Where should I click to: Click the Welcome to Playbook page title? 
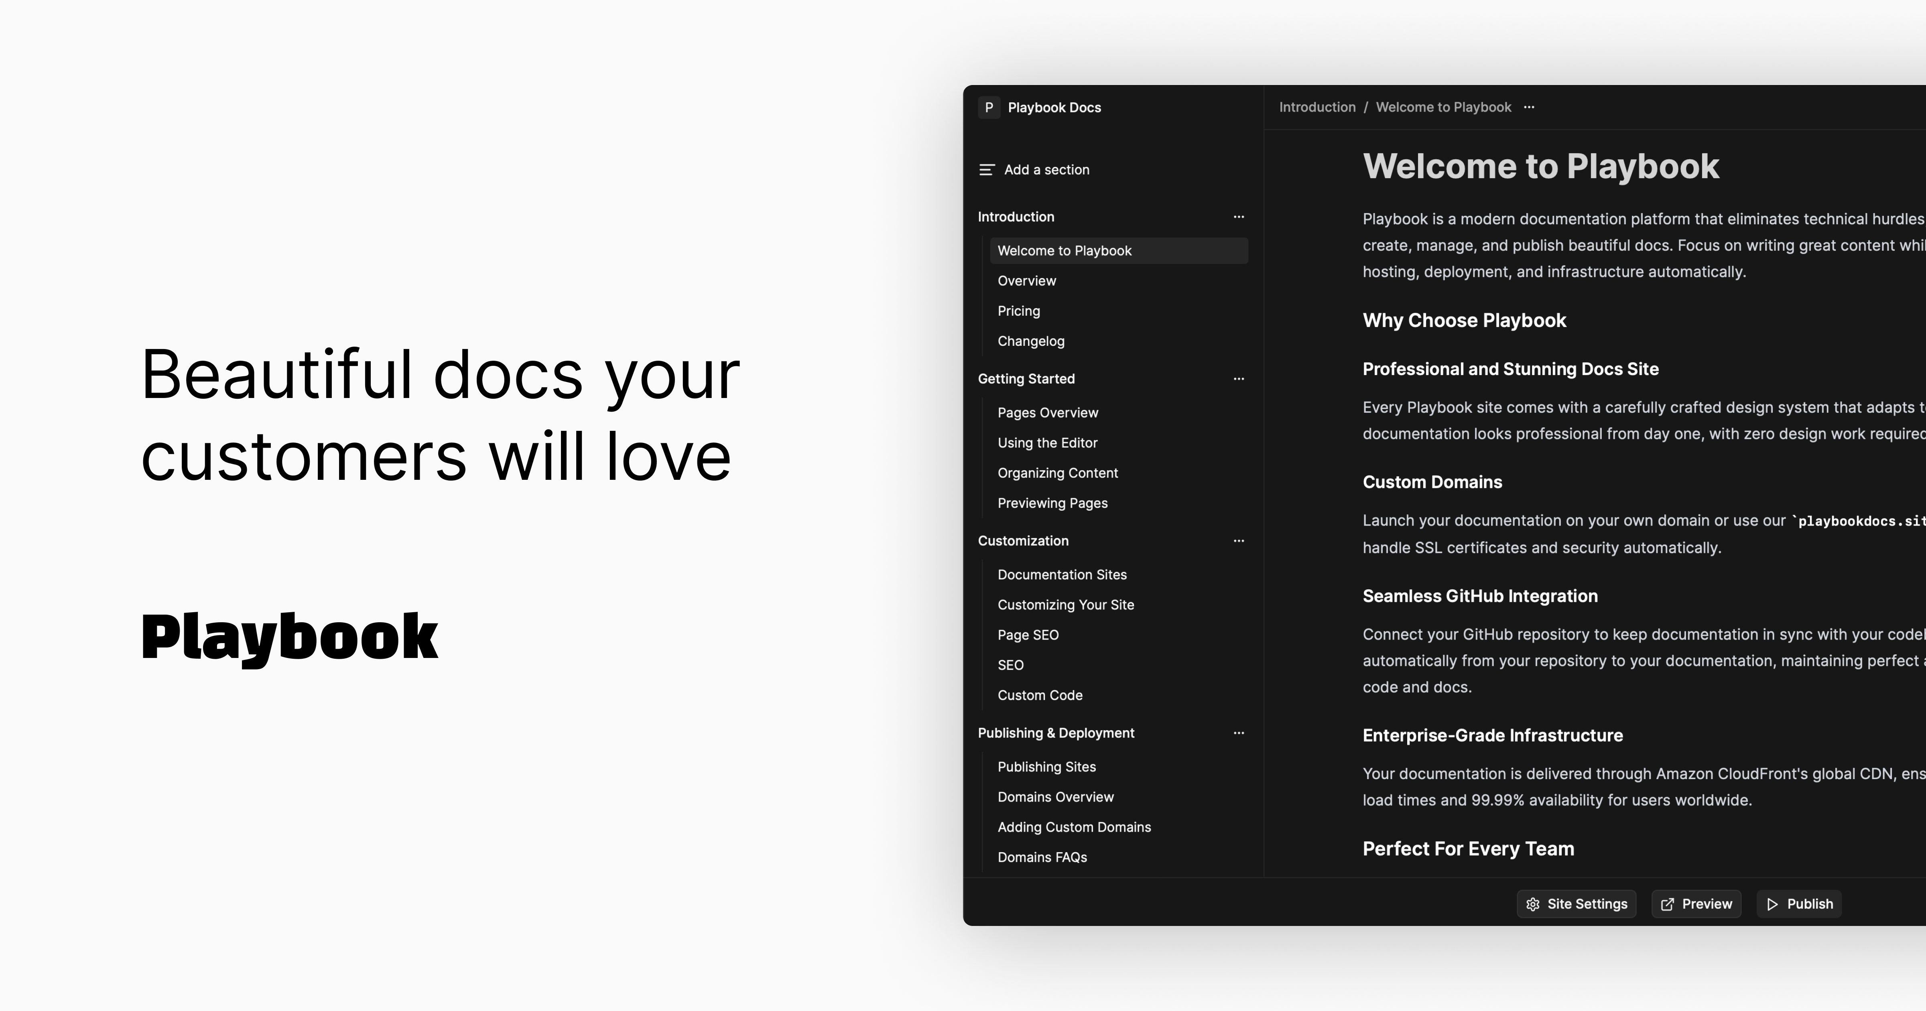[1540, 166]
